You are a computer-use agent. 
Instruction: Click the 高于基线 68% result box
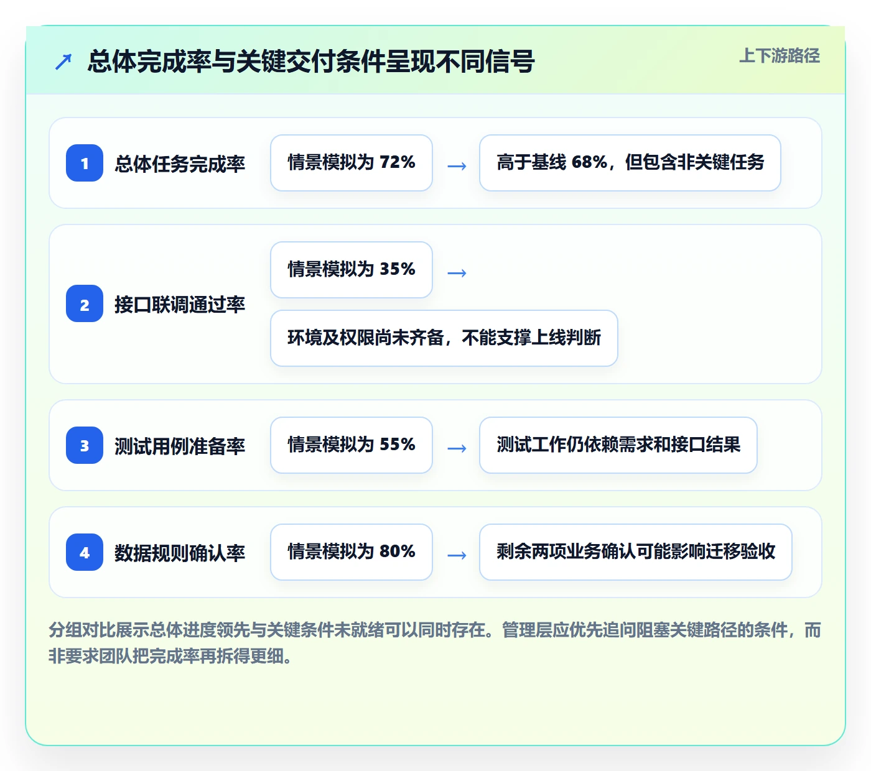tap(630, 163)
